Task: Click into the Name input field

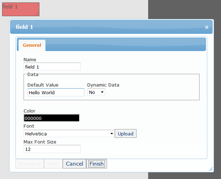Action: pos(52,67)
